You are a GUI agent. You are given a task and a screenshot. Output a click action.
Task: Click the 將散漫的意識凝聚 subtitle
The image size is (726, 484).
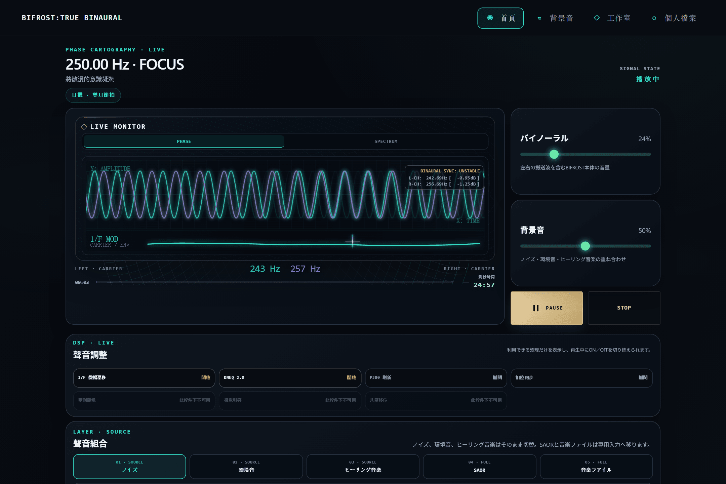pos(90,79)
